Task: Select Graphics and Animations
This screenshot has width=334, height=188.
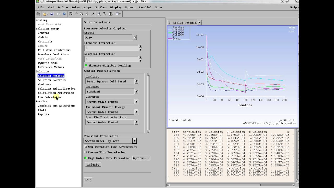Action: tap(57, 105)
